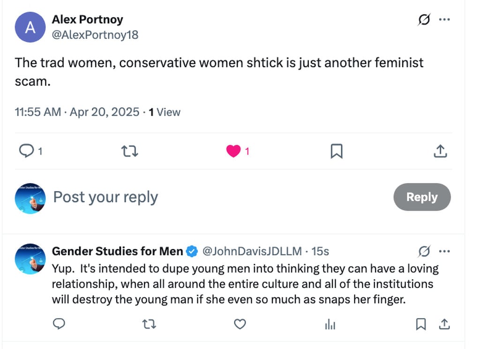Click the gray Reply button

[x=422, y=197]
